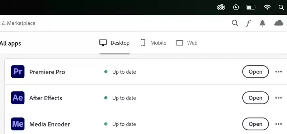Expand more options for After Effects

278,98
